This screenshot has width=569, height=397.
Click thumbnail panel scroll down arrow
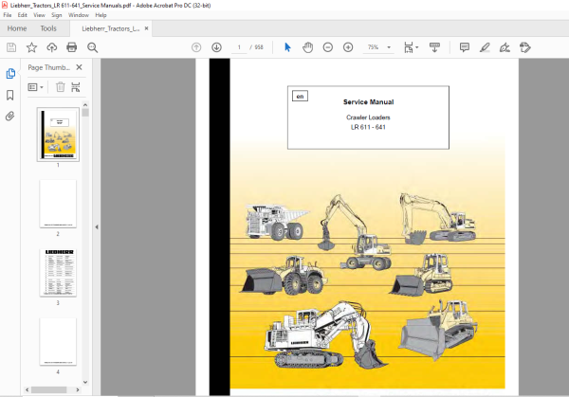pyautogui.click(x=85, y=382)
